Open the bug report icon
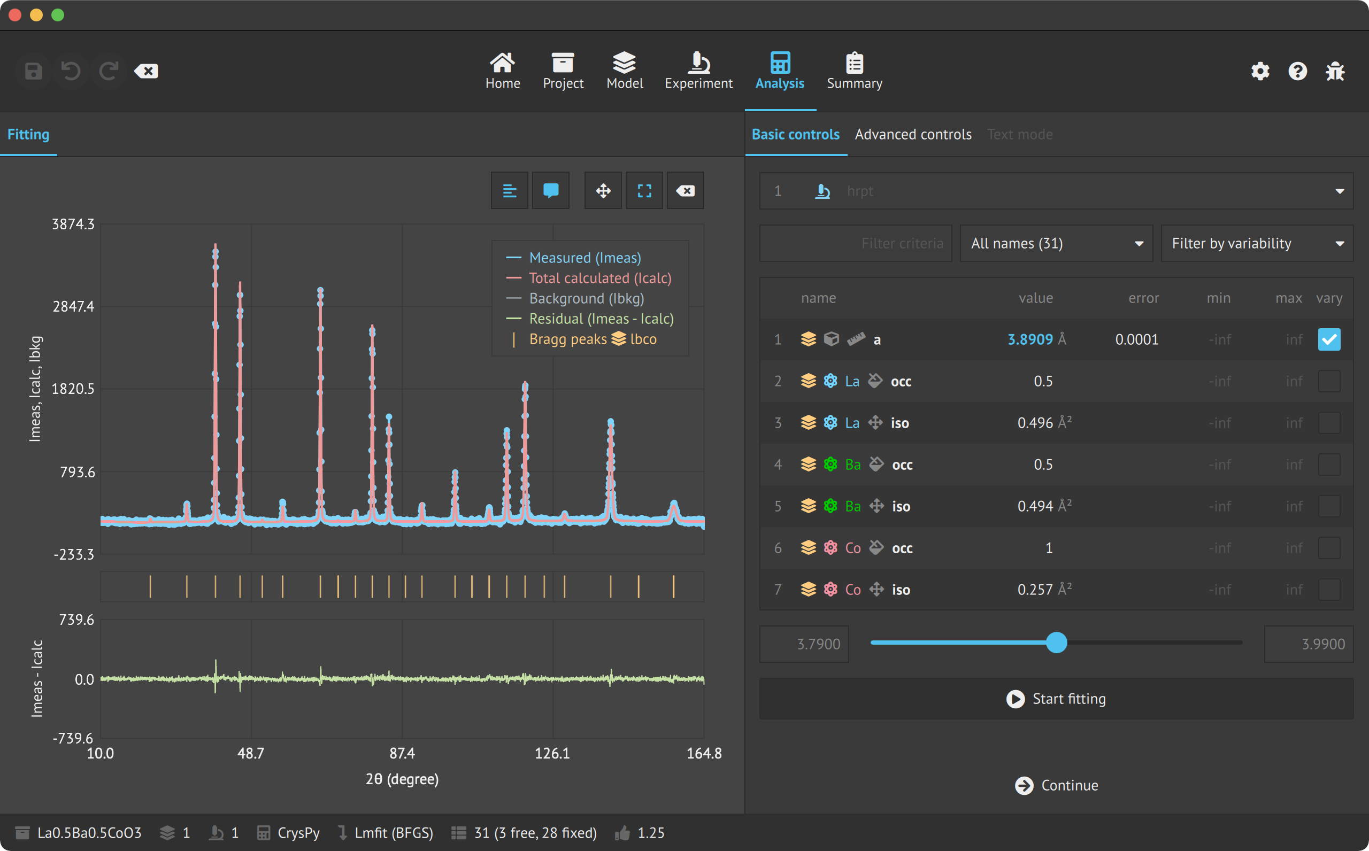The width and height of the screenshot is (1369, 851). [1335, 72]
